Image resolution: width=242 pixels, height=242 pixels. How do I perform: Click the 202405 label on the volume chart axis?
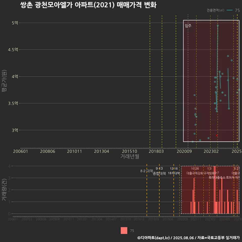tap(225, 219)
